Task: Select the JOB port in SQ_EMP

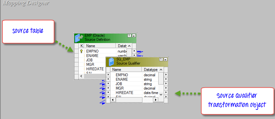Action: 134,84
